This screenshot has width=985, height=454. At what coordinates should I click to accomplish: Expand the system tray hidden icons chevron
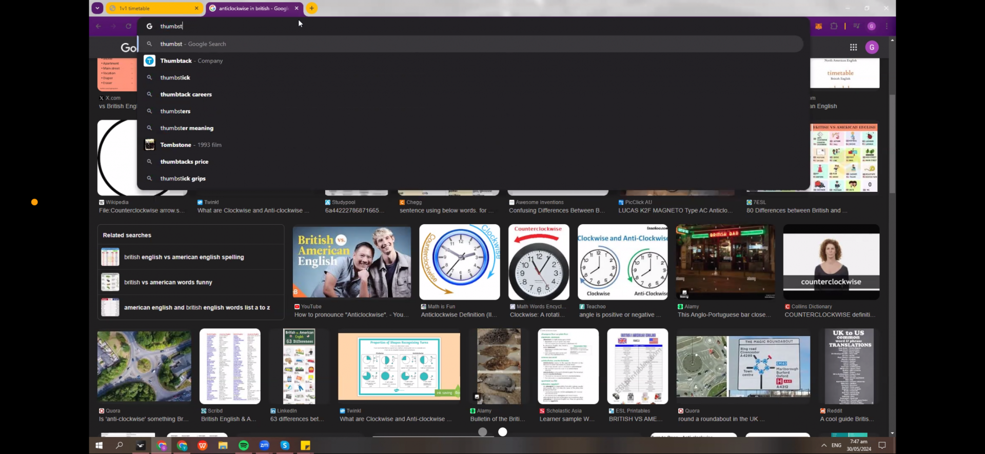click(824, 445)
